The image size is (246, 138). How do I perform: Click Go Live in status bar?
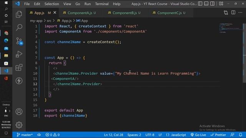pos(198,135)
